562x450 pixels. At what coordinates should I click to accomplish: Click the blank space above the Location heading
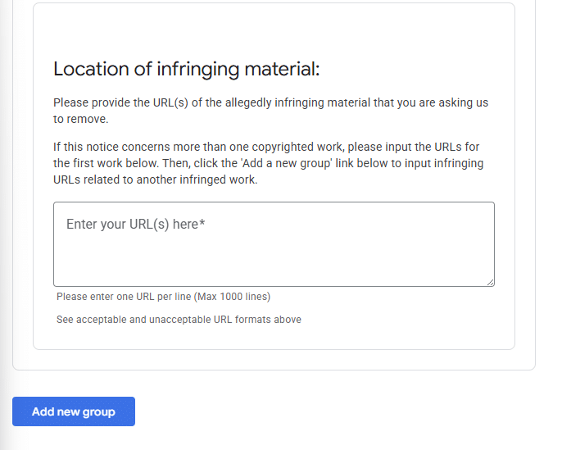coord(274,30)
